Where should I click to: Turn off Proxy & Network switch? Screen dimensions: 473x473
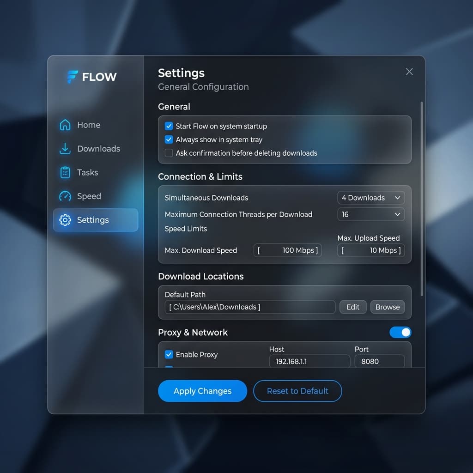[400, 332]
